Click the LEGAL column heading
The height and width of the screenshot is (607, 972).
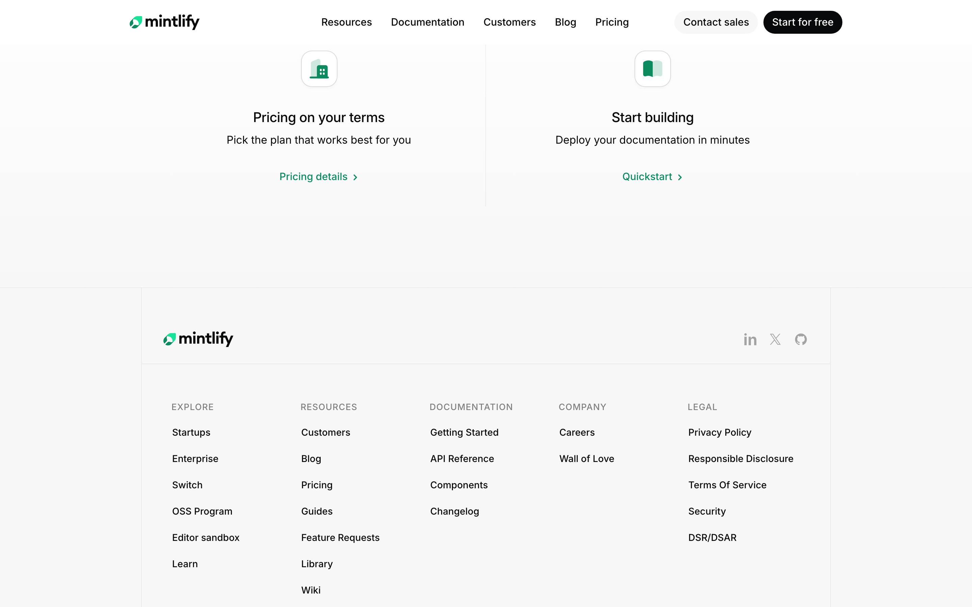click(x=702, y=407)
